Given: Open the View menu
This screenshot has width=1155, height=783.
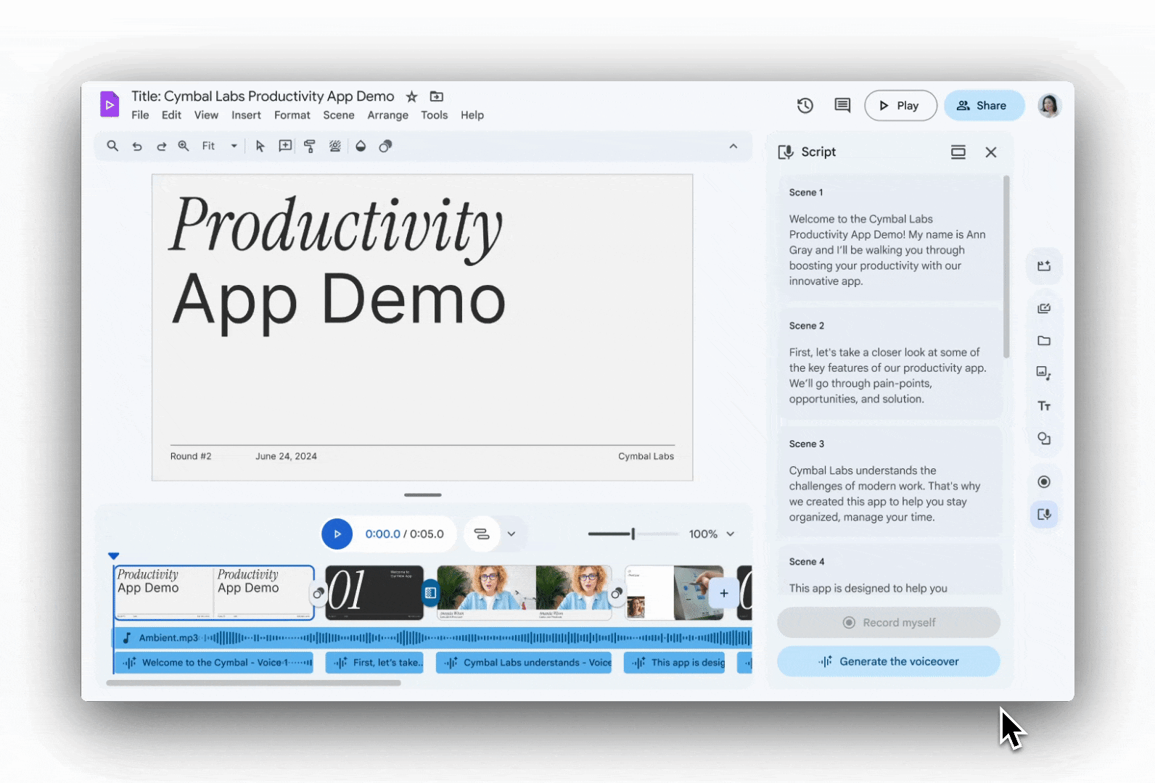Looking at the screenshot, I should [x=206, y=115].
